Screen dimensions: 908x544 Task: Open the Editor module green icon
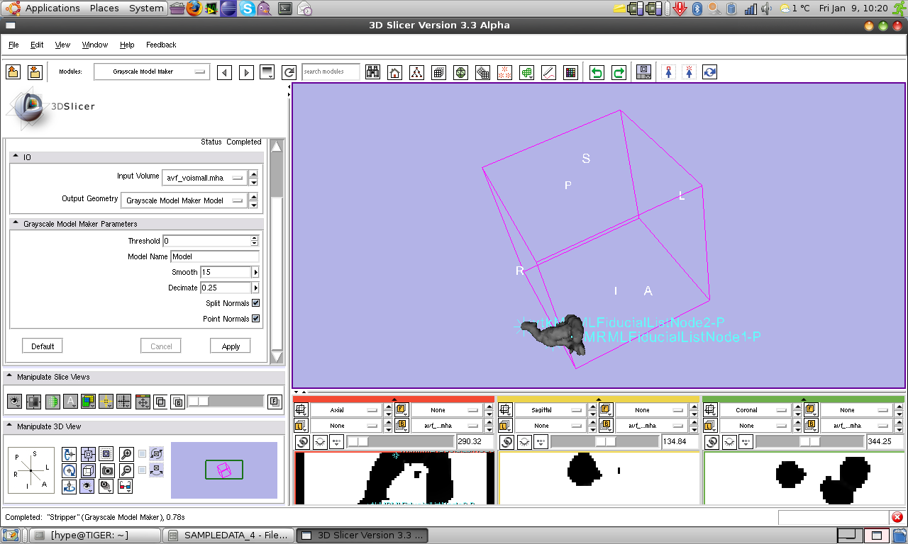[x=526, y=72]
